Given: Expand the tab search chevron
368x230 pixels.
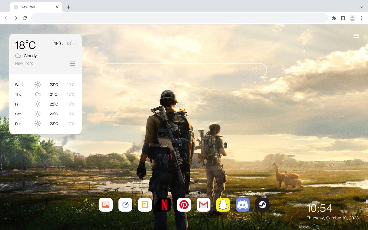Looking at the screenshot, I should pyautogui.click(x=362, y=7).
